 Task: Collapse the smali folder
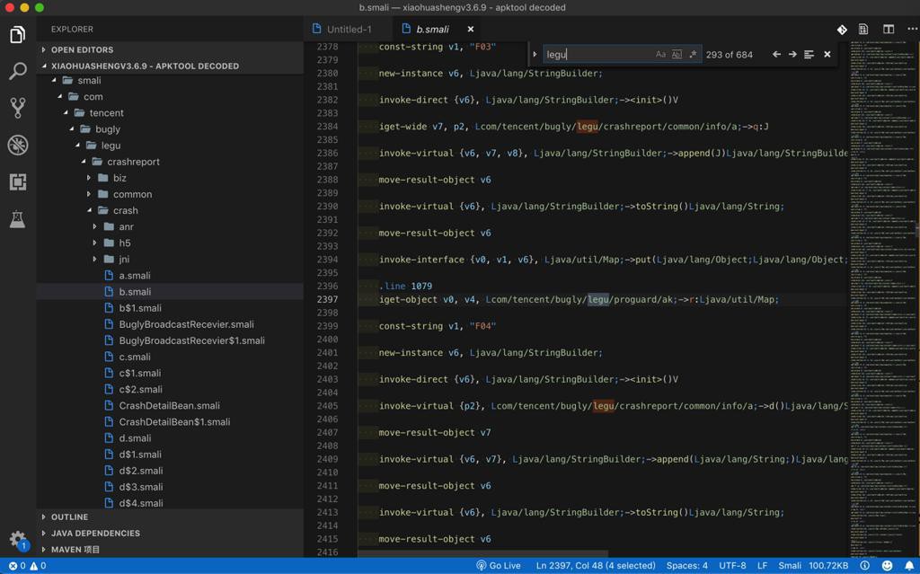click(x=170, y=81)
